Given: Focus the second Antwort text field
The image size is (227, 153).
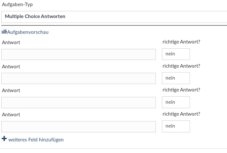Looking at the screenshot, I should (x=79, y=79).
